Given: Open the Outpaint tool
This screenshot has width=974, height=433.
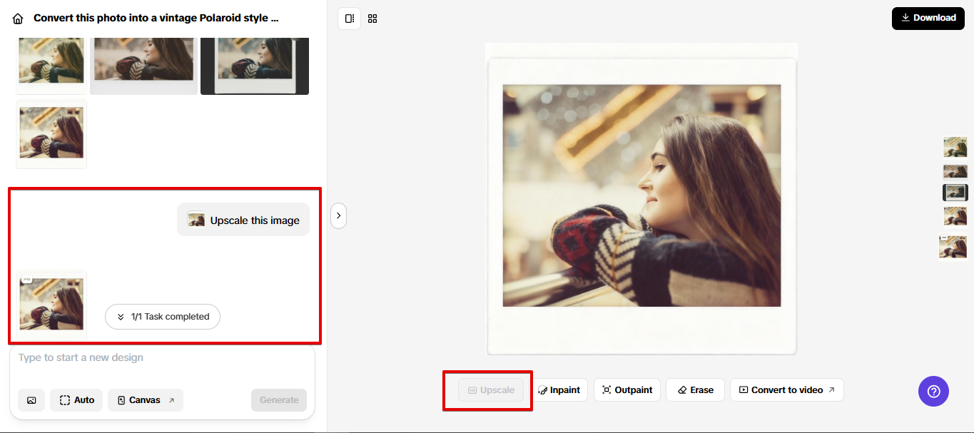Looking at the screenshot, I should tap(626, 389).
